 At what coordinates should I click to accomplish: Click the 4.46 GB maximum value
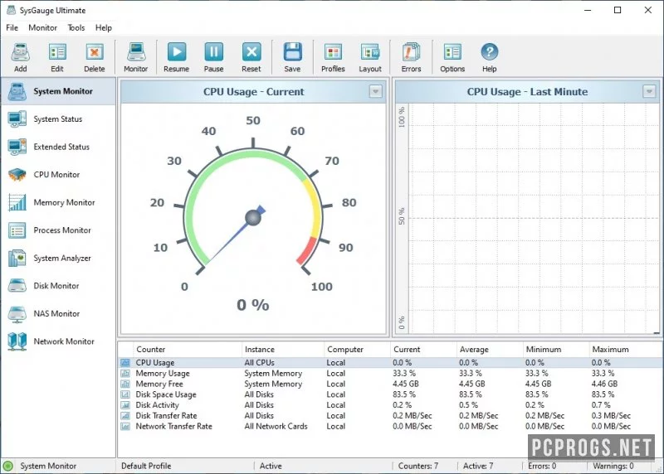coord(604,384)
